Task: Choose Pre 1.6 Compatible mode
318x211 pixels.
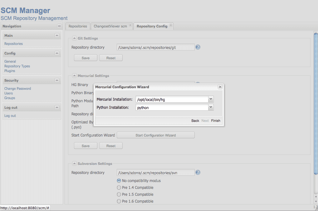Action: pos(119,201)
